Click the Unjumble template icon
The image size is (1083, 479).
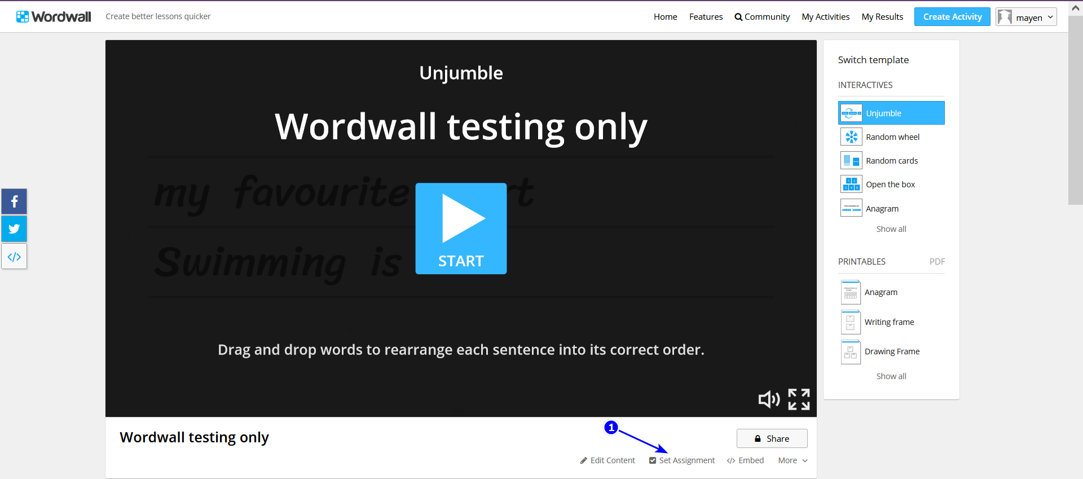pyautogui.click(x=851, y=113)
